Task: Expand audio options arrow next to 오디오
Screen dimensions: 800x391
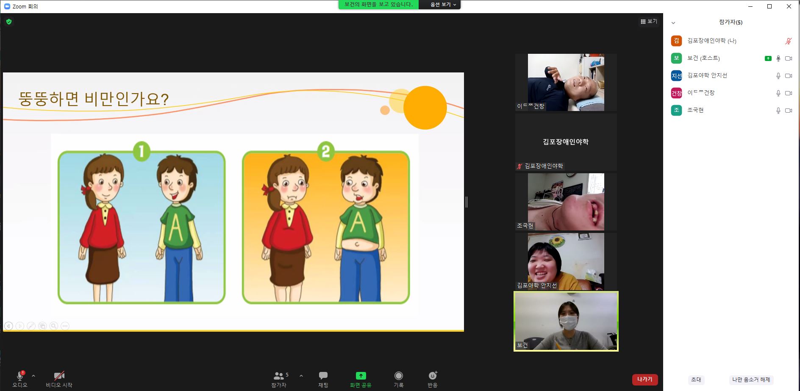Action: 33,376
